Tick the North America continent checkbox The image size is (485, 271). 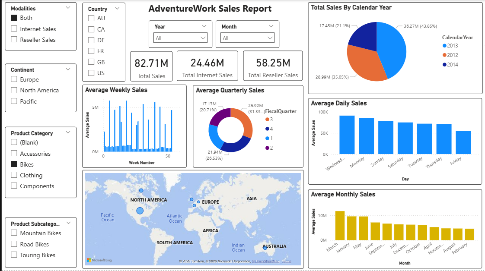14,90
